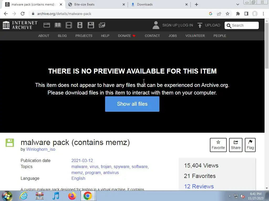Screen dimensions: 269x201
Task: Click the music note taskbar icon
Action: coord(56,196)
